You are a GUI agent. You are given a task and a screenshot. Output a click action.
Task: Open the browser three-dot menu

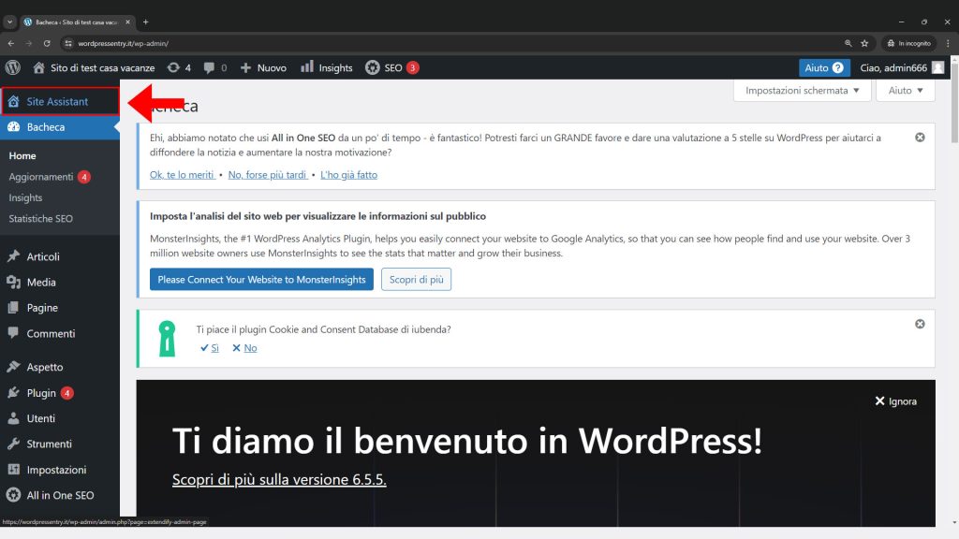click(948, 43)
